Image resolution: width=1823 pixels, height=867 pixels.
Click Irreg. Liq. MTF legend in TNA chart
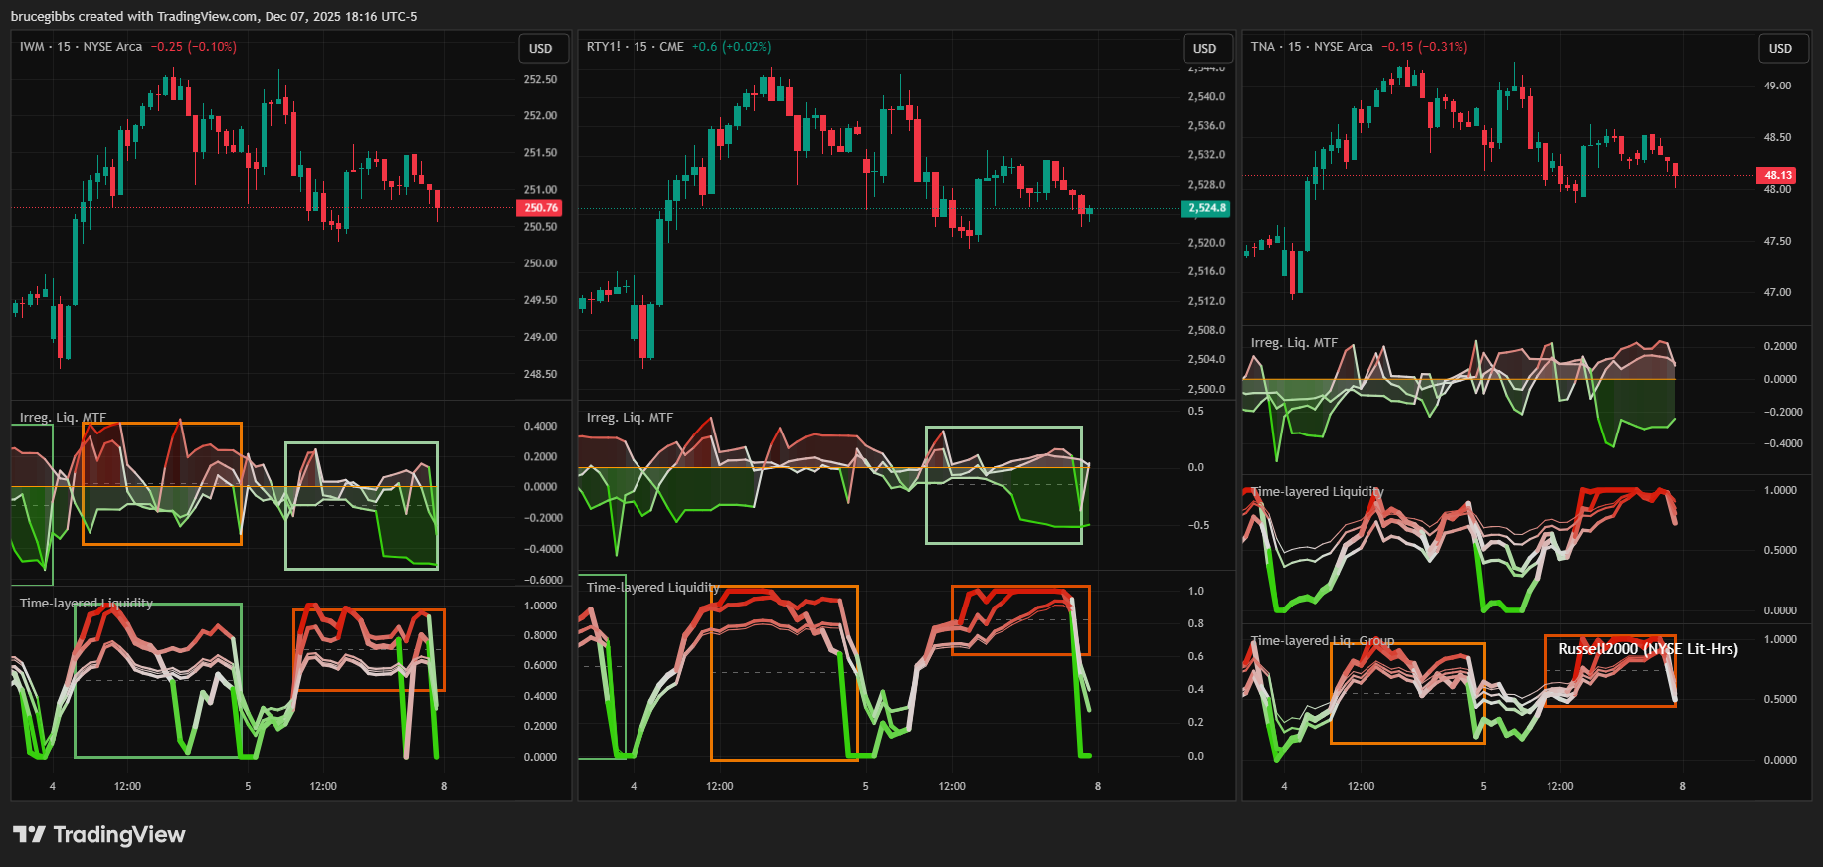coord(1294,343)
